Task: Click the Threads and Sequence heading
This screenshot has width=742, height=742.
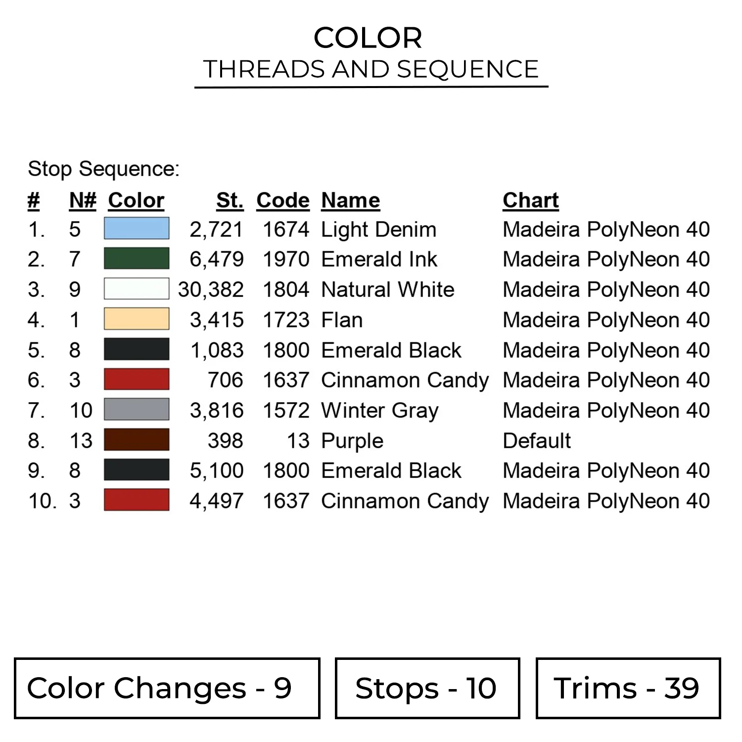Action: tap(371, 69)
